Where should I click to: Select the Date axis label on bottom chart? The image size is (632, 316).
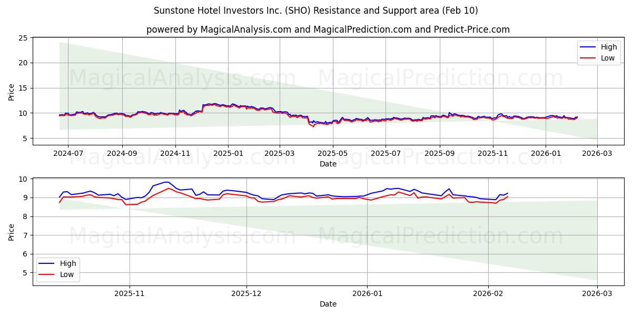[x=328, y=304]
